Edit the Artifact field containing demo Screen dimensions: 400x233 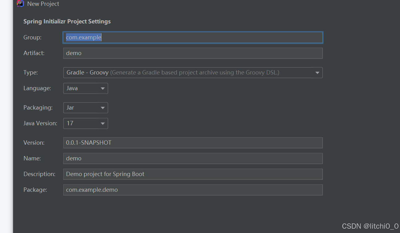[x=193, y=53]
